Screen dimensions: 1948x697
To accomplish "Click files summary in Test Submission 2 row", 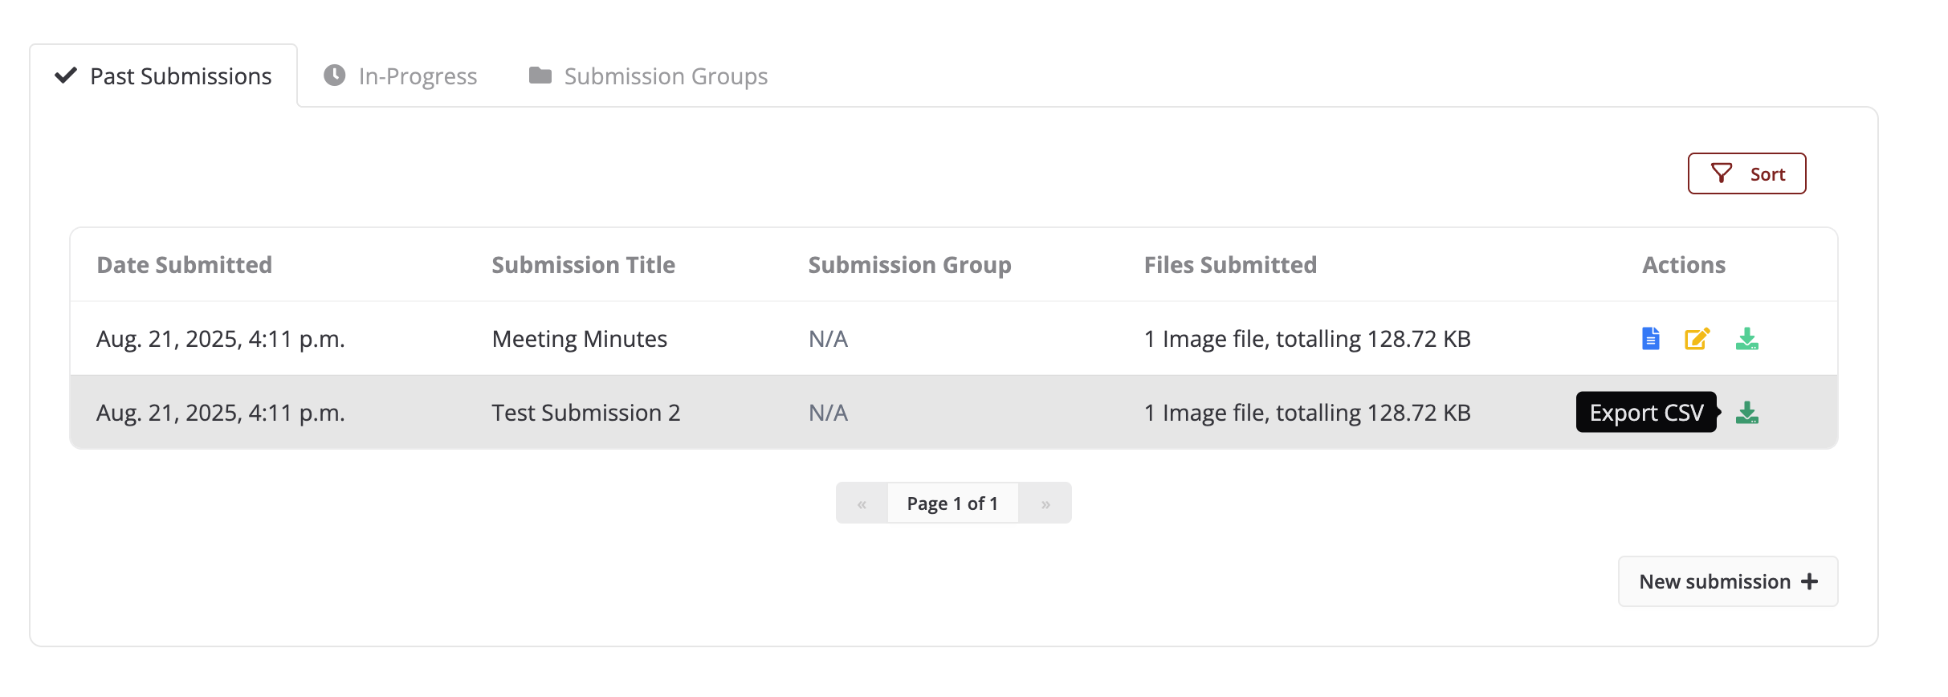I will tap(1307, 413).
